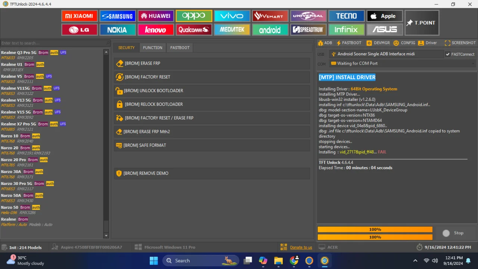478x269 pixels.
Task: Select Realme V5 model
Action: (52, 79)
